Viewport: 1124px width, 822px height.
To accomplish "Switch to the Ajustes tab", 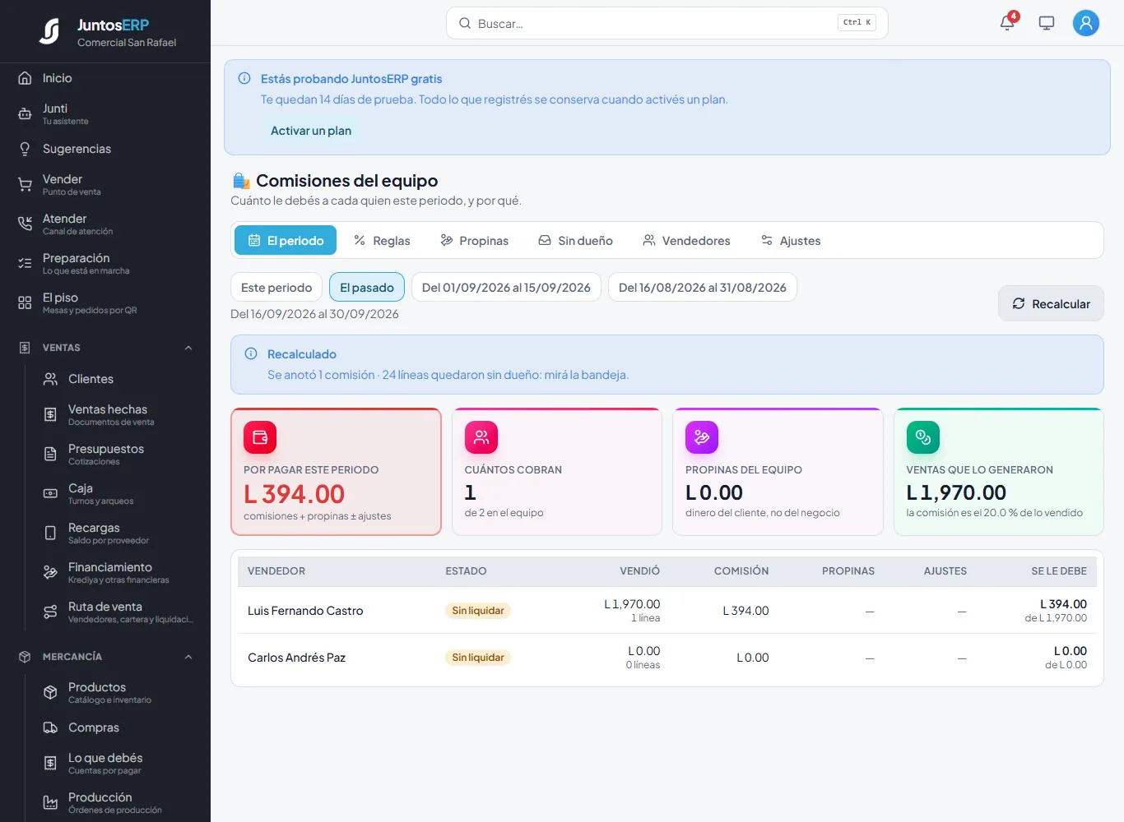I will [791, 240].
